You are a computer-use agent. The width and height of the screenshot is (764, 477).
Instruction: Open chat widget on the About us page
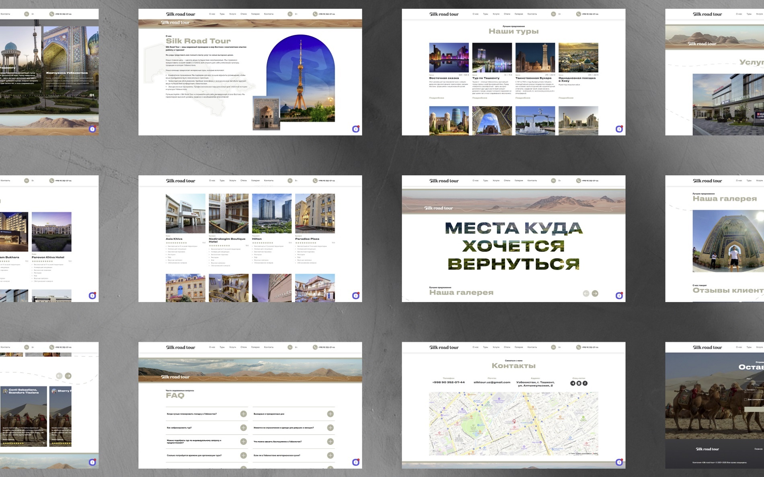coord(355,129)
